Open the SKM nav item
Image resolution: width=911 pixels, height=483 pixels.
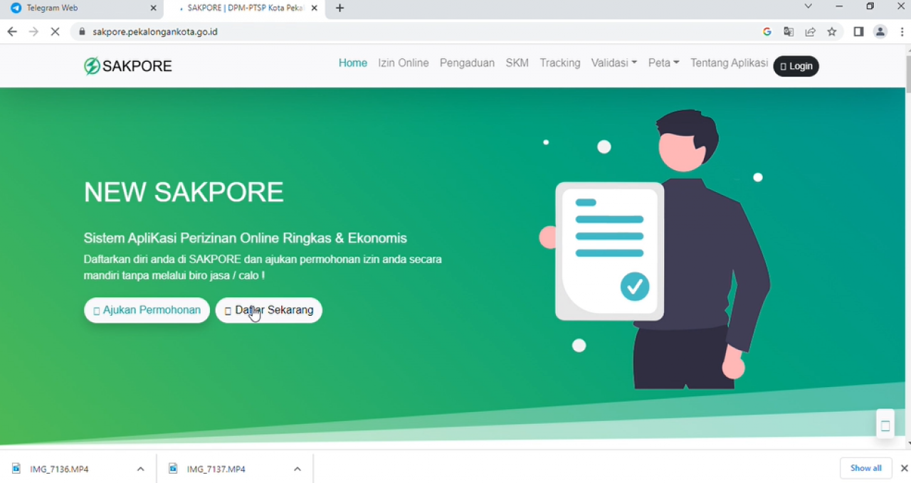pyautogui.click(x=517, y=63)
